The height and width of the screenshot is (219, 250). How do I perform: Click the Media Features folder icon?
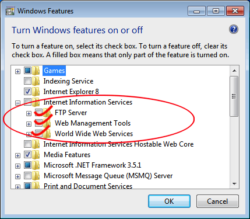[36, 155]
